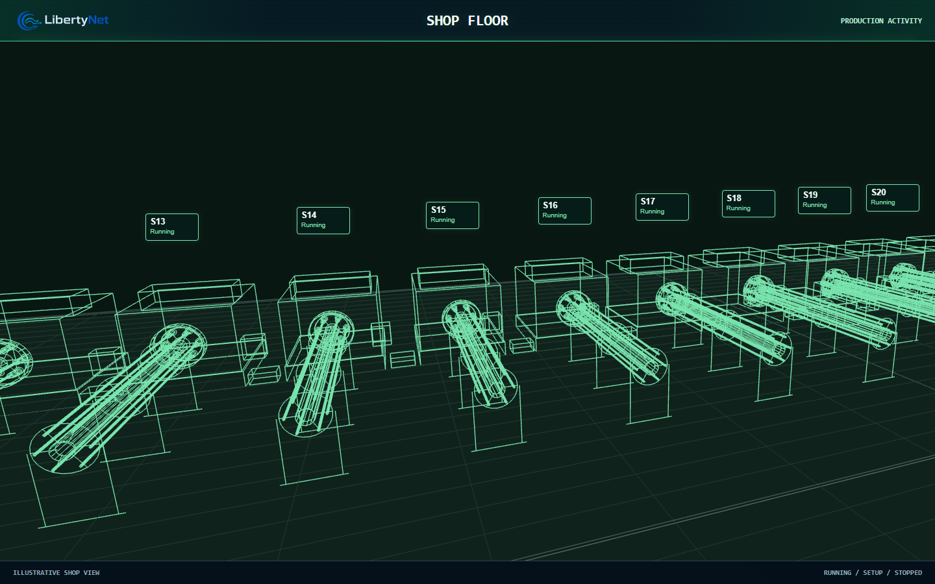Viewport: 935px width, 584px height.
Task: Click the S18 Running label card
Action: click(x=749, y=204)
